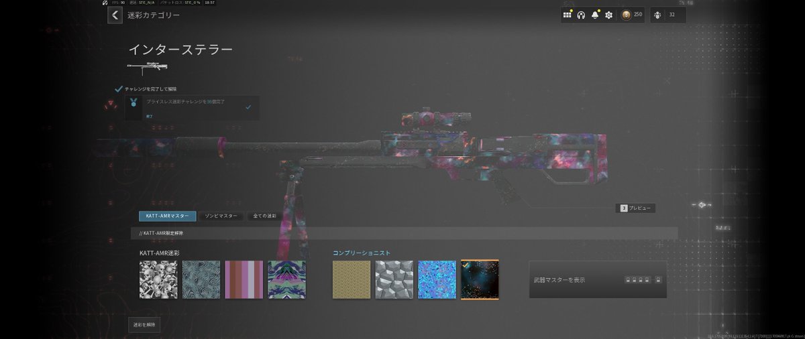Select the skull pattern camo swatch

tap(158, 279)
